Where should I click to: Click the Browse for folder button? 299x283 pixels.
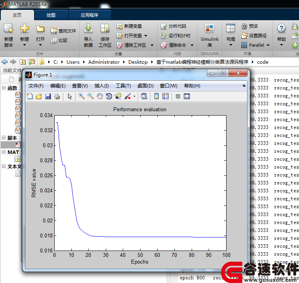point(31,62)
